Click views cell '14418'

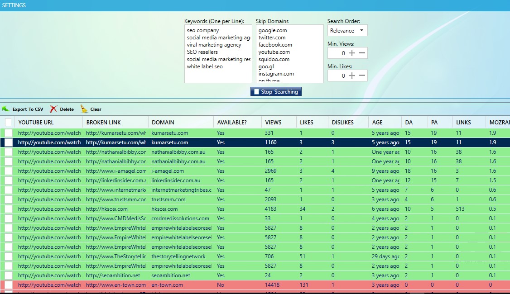point(272,285)
